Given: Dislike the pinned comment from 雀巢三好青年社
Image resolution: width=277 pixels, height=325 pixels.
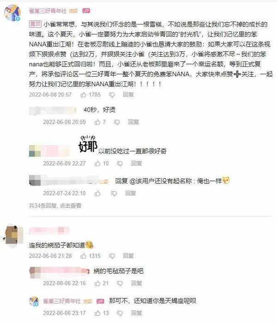Looking at the screenshot, I should coord(112,95).
